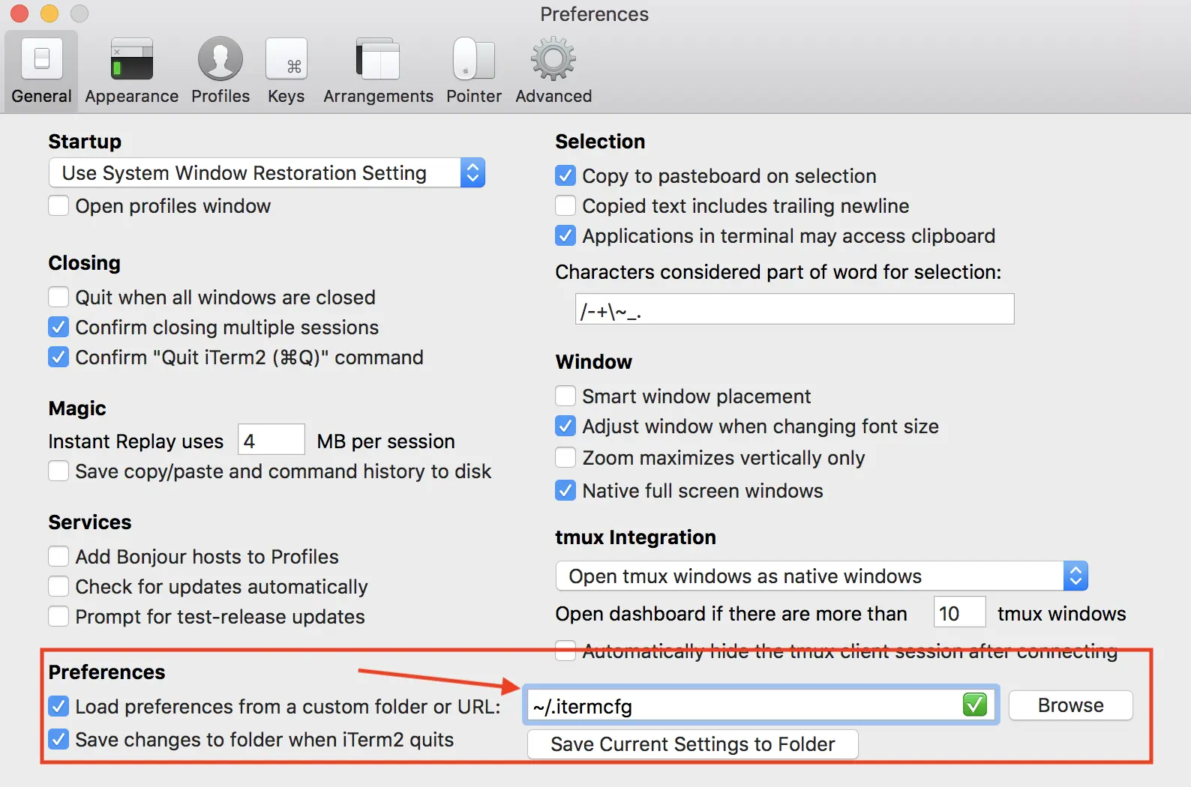Switch to the Profiles tab label
Screen dimensions: 1191x787
click(220, 96)
